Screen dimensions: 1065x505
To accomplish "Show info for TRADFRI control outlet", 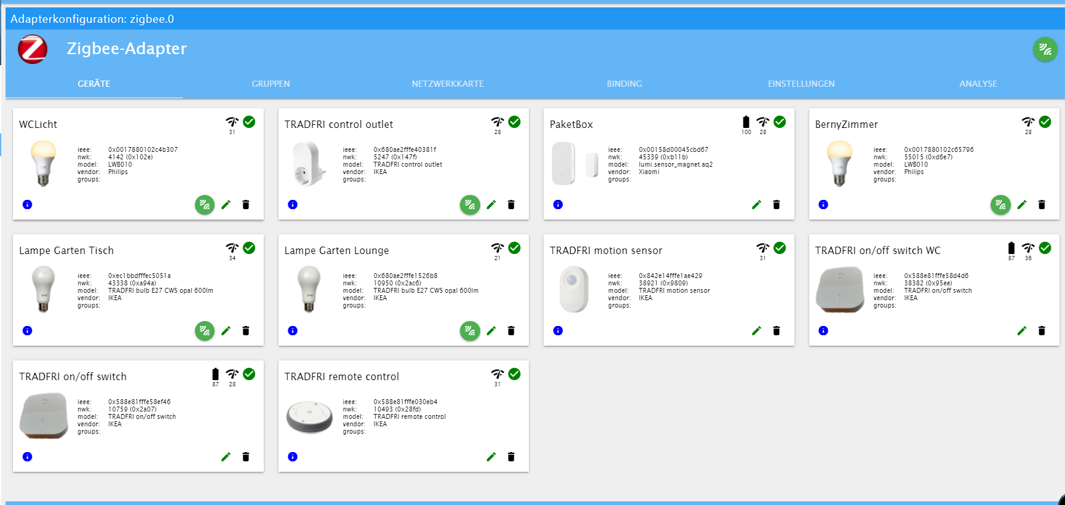I will click(x=293, y=204).
